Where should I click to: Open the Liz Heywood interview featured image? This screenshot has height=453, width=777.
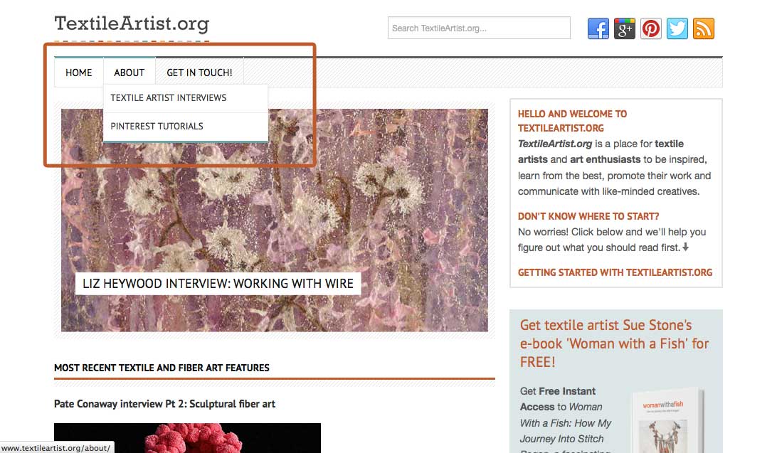pos(274,220)
